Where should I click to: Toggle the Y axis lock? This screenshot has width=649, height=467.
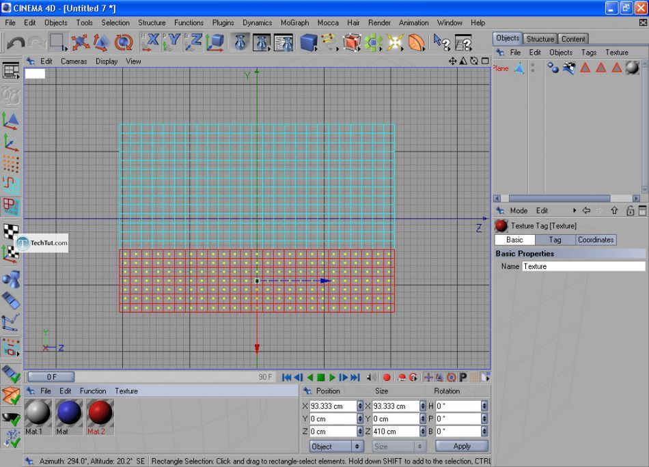click(x=171, y=42)
